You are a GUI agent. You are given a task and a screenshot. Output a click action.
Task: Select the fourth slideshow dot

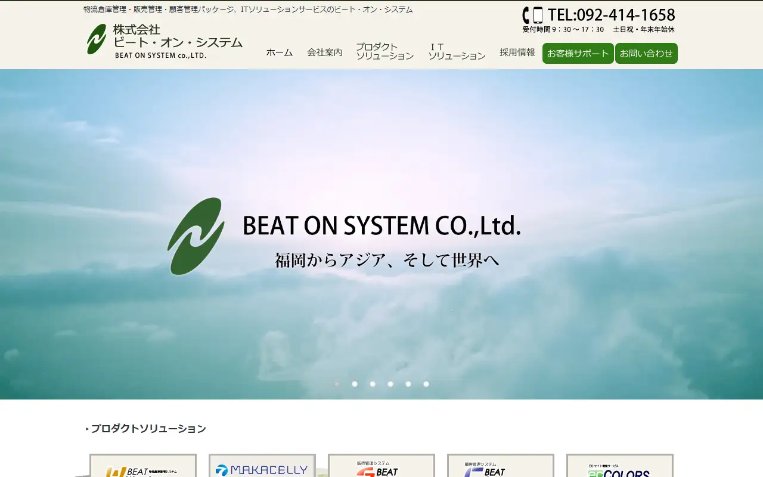390,384
